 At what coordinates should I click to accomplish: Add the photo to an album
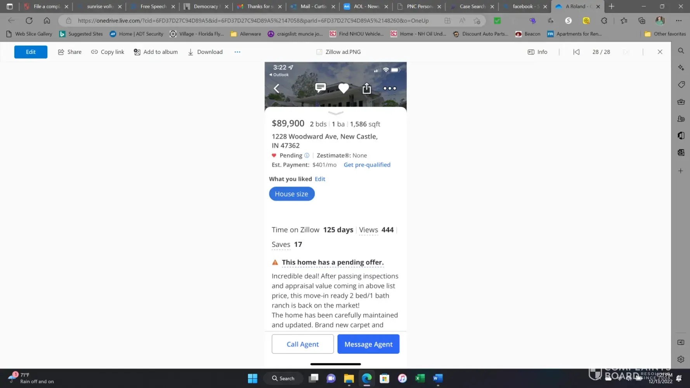pos(156,52)
